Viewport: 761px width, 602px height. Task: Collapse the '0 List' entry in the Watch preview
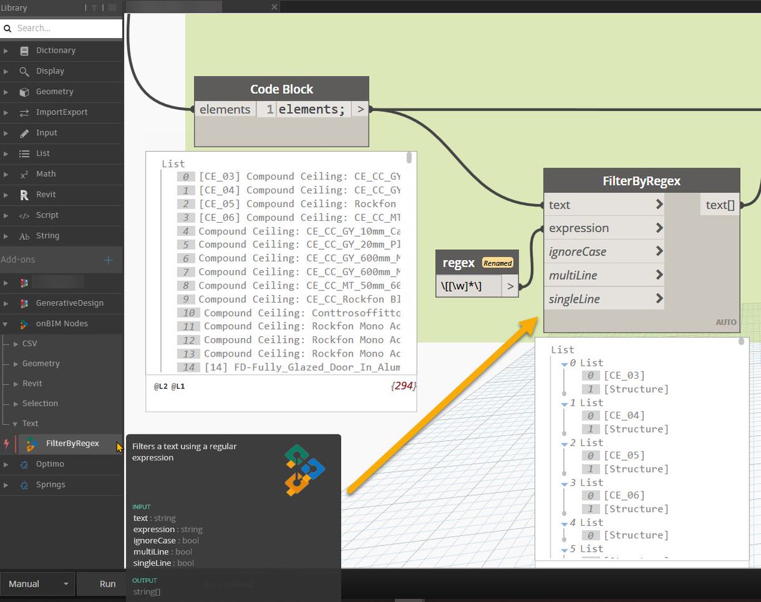pos(564,362)
